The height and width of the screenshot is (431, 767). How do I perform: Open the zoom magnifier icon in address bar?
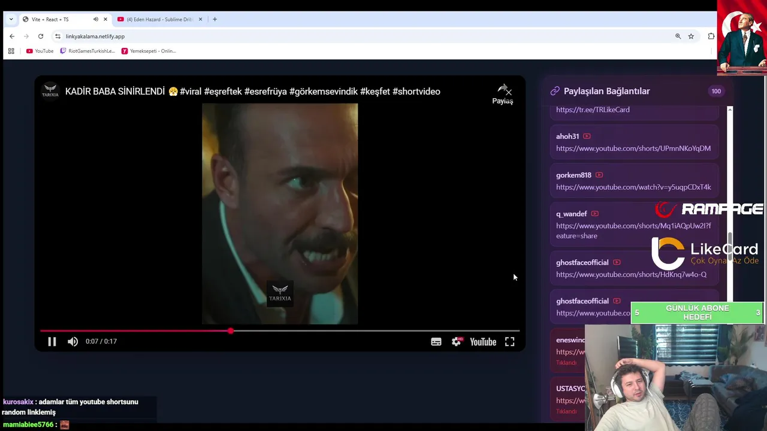(x=678, y=37)
